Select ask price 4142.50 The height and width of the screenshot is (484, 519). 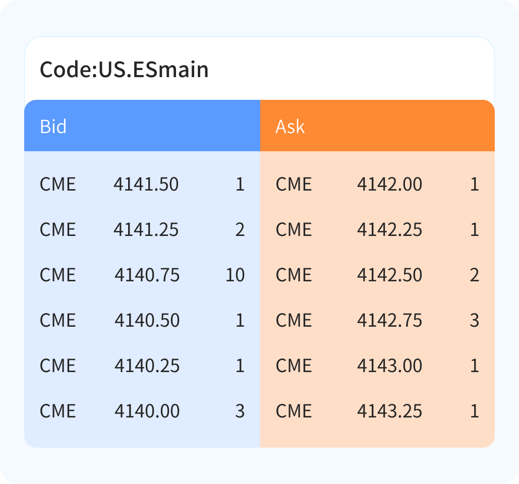coord(389,275)
